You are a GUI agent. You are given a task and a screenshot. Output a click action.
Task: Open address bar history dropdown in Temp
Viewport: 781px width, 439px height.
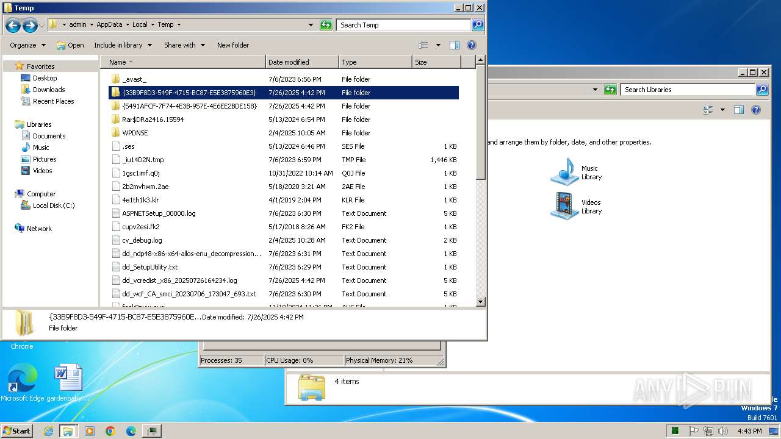311,25
